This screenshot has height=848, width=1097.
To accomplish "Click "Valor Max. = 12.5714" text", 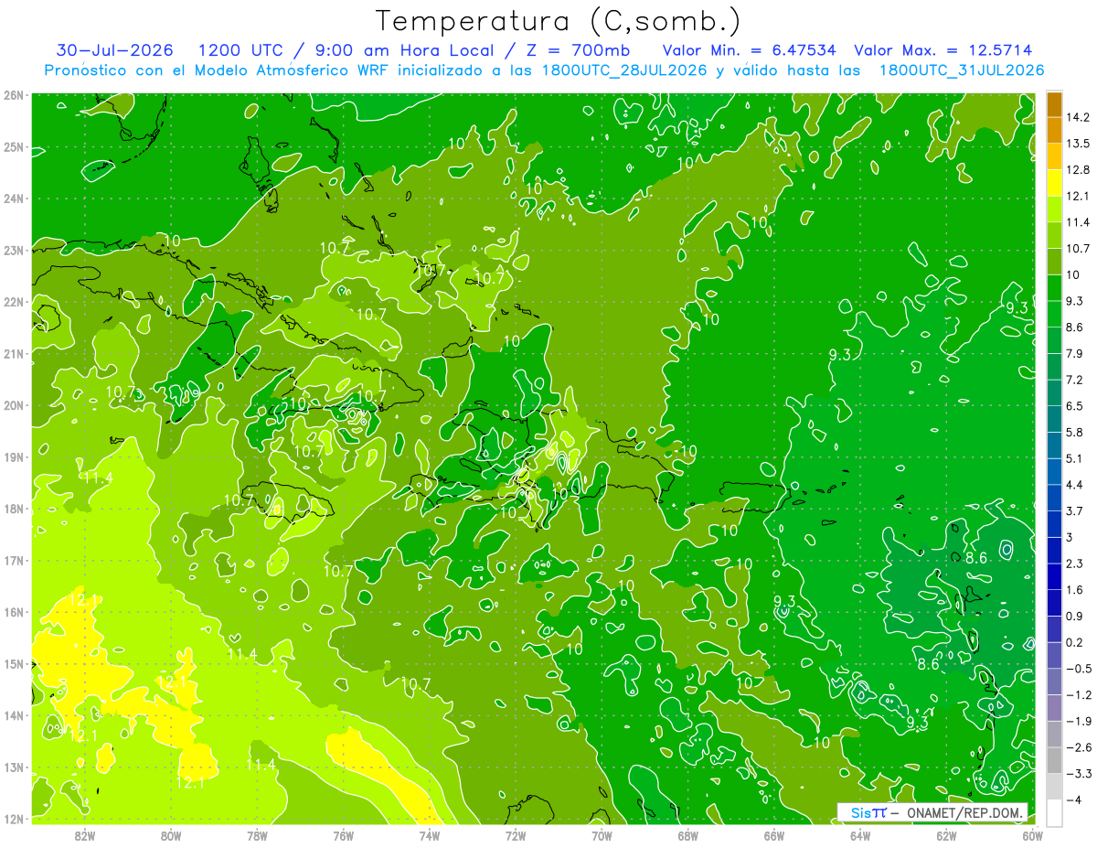I will tap(943, 50).
